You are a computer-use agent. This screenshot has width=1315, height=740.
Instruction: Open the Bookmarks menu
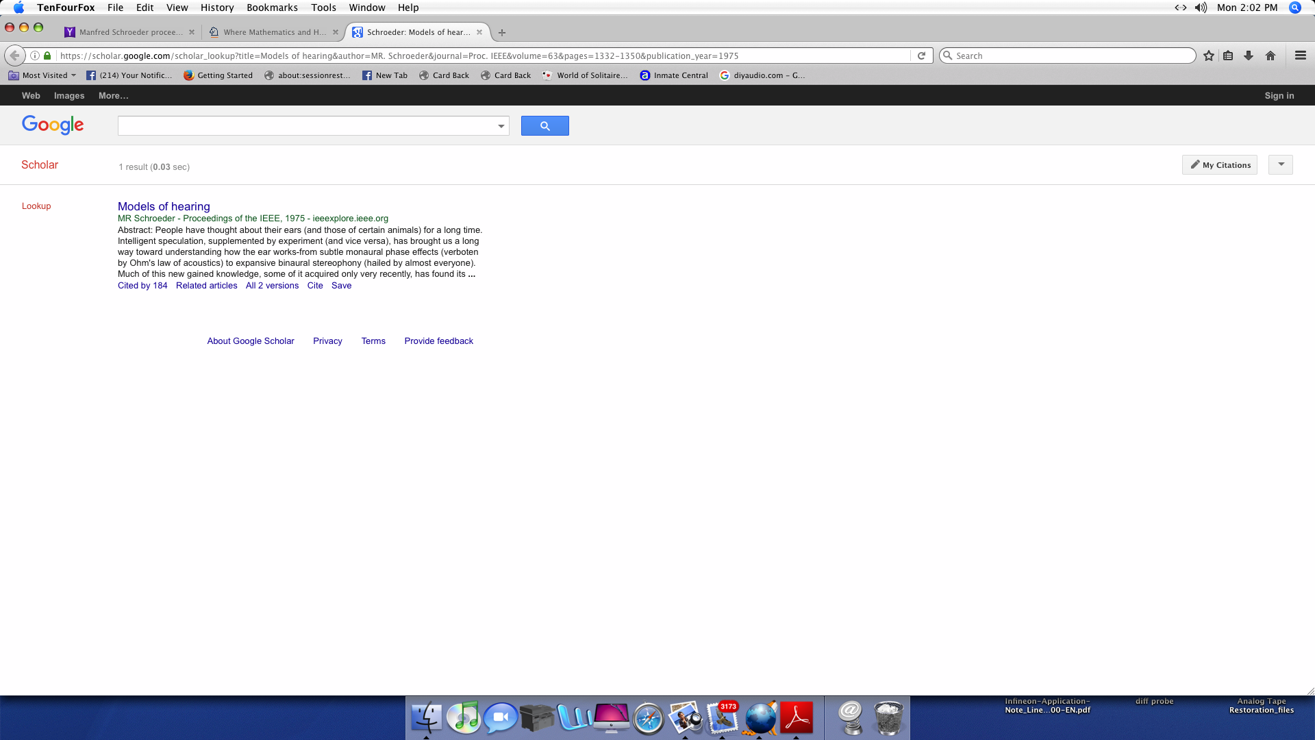272,8
